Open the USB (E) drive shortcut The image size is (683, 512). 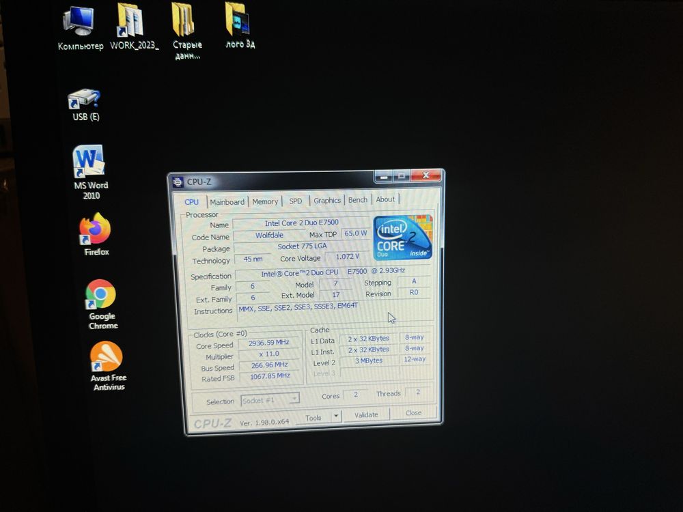click(85, 105)
